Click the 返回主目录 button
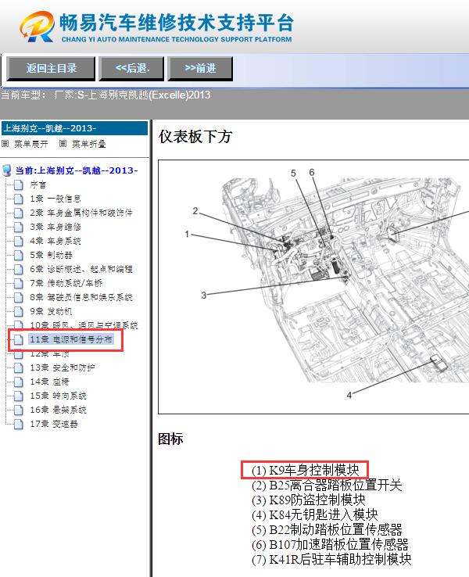Viewport: 469px width, 577px height. tap(51, 69)
